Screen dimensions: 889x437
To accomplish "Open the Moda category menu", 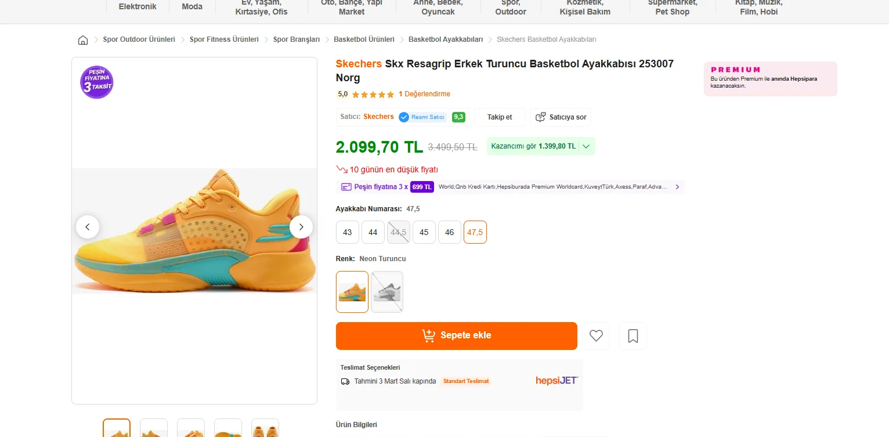I will pyautogui.click(x=192, y=7).
